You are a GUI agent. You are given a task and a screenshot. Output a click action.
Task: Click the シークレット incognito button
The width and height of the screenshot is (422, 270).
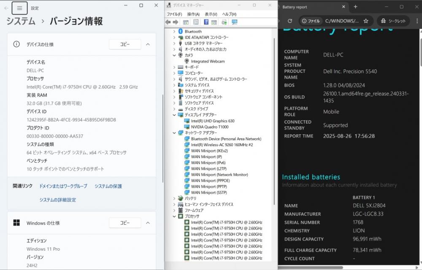393,21
